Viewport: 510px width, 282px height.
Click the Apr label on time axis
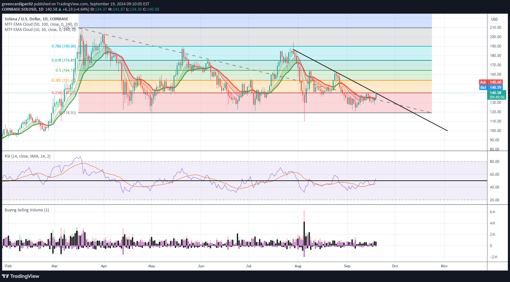coord(104,266)
